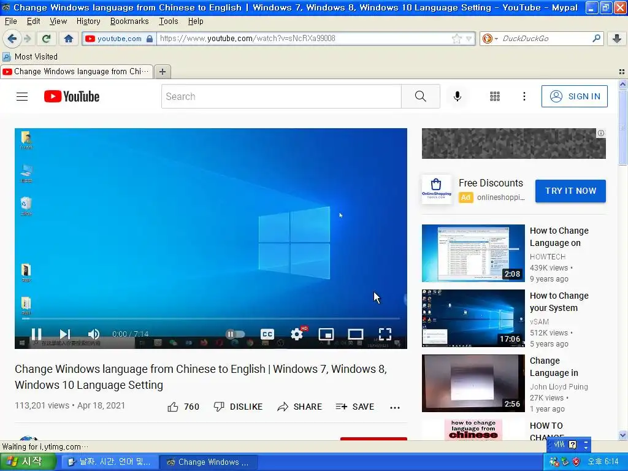Open the Help menu

196,21
